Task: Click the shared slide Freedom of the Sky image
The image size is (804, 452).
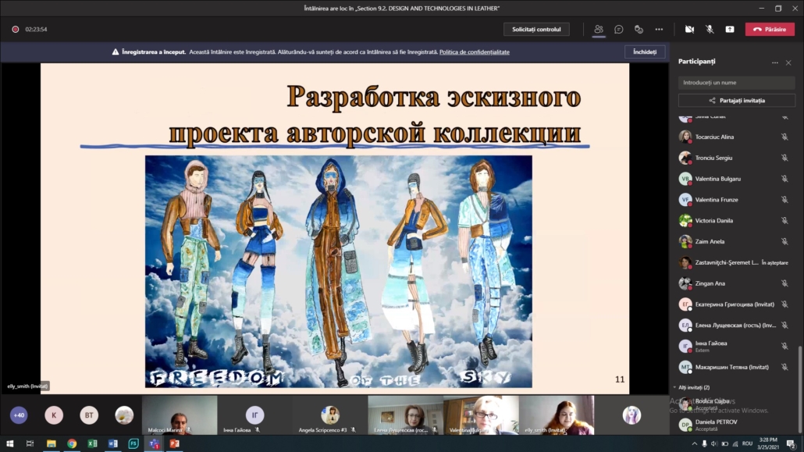Action: (x=339, y=272)
